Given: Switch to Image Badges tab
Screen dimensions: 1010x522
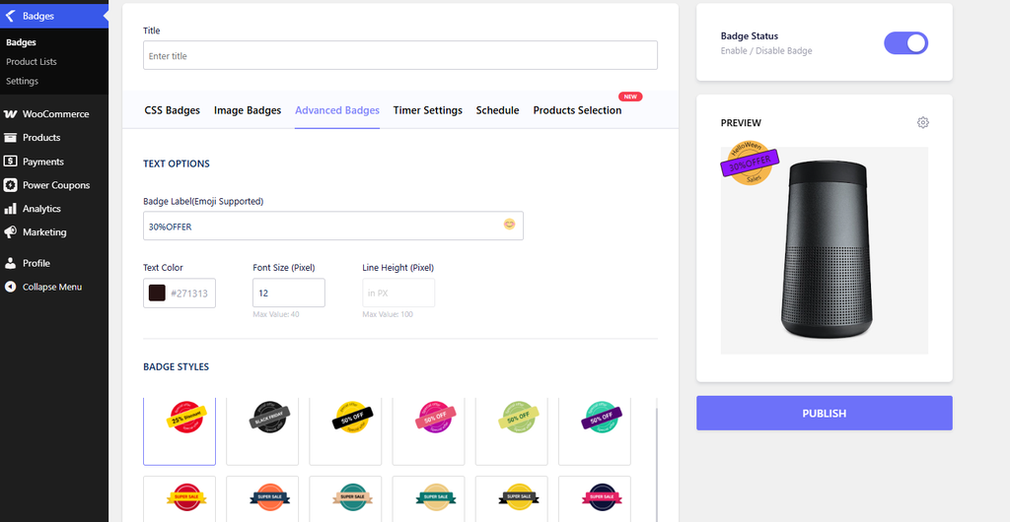Looking at the screenshot, I should (x=248, y=110).
